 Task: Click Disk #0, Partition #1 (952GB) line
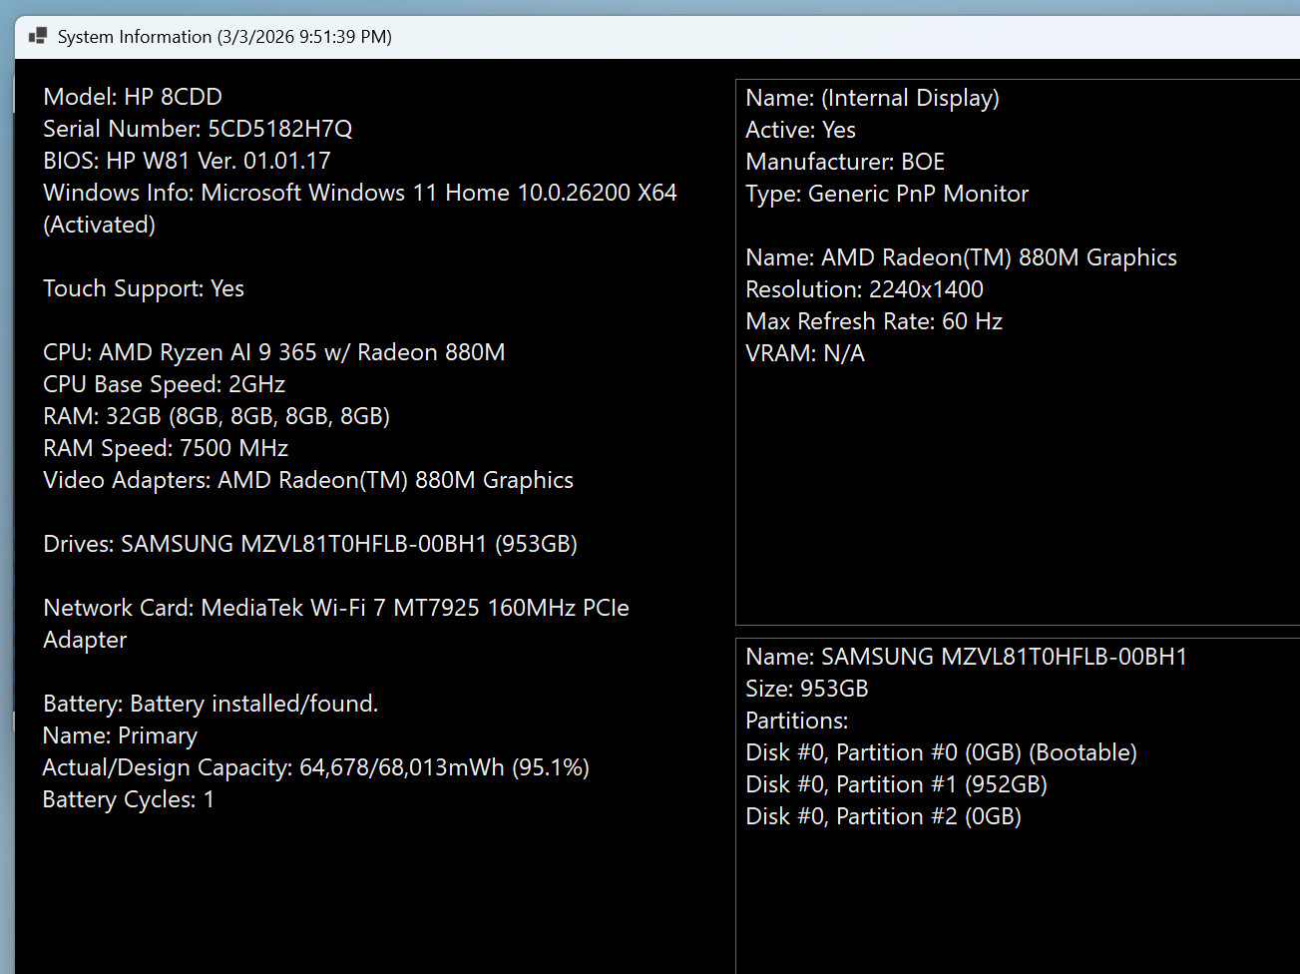897,784
